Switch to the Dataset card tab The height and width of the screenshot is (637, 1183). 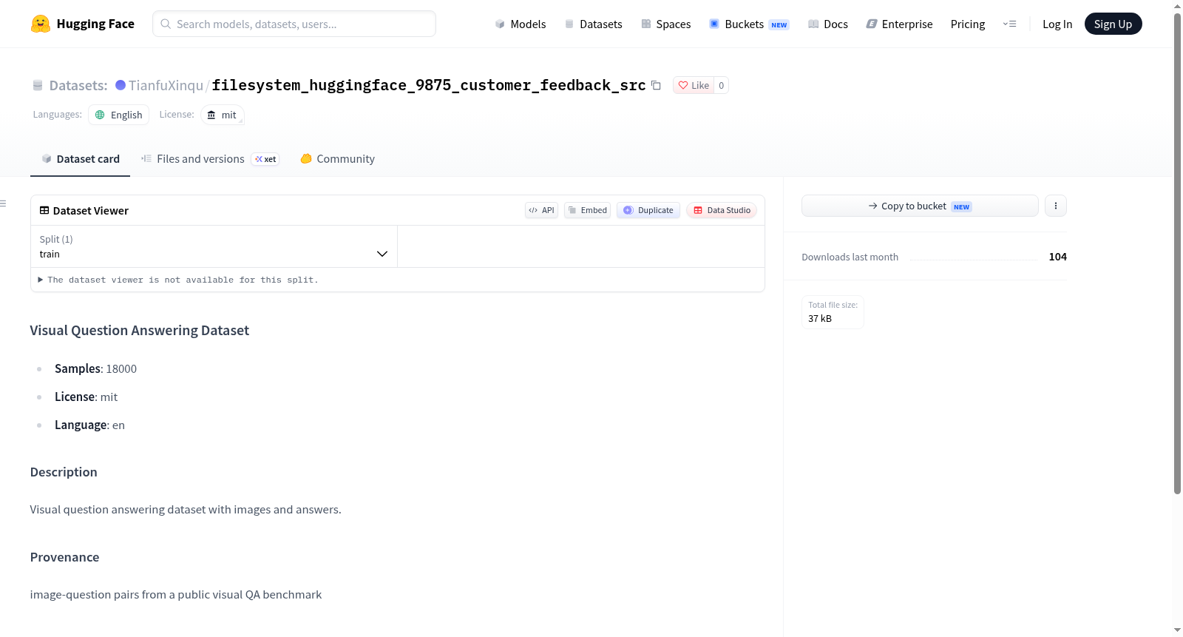80,158
